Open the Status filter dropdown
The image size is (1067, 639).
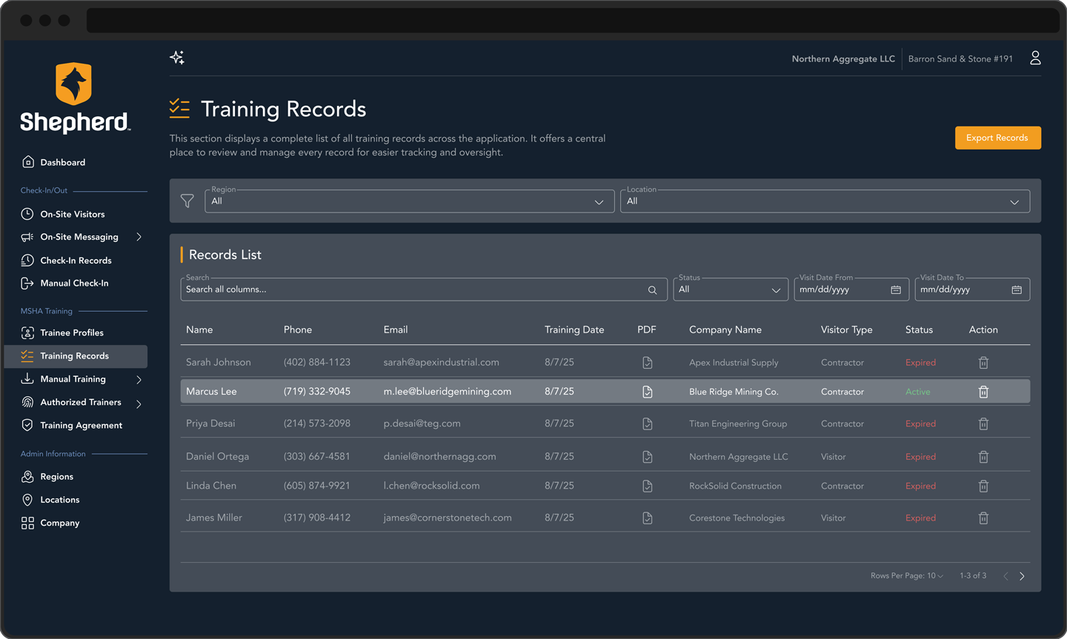730,289
